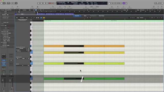
Task: Click the Play button in transport
Action: pyautogui.click(x=47, y=3)
